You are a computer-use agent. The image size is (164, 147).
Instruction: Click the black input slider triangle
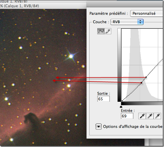point(121,107)
